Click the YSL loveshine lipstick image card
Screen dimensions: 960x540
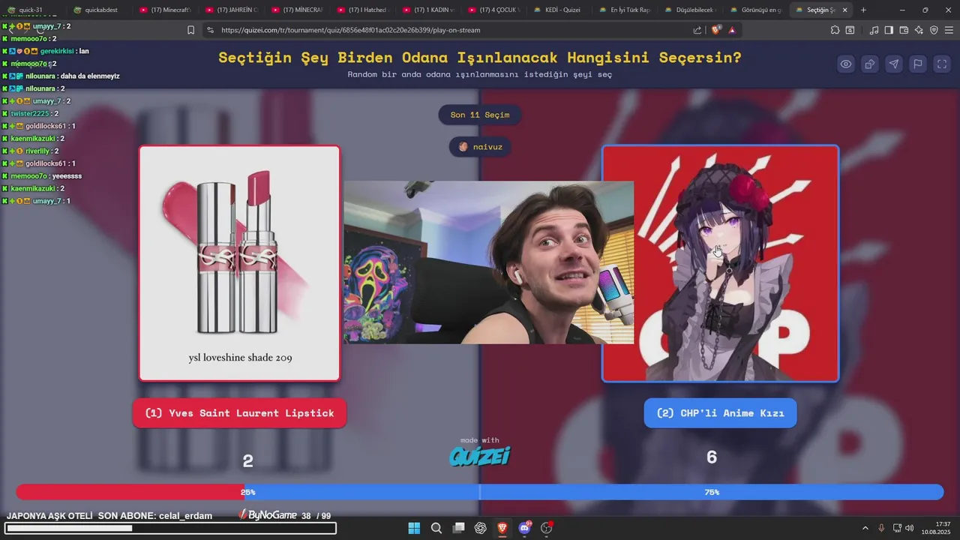point(239,263)
